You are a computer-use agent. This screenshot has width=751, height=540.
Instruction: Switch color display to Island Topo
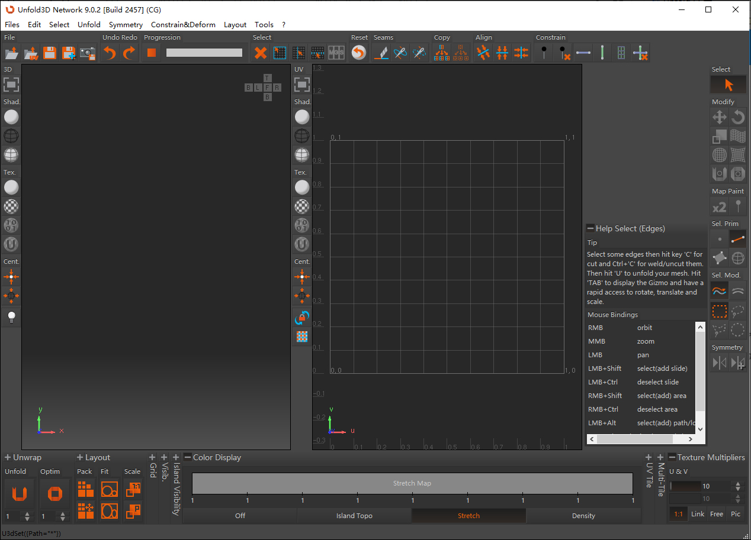click(354, 516)
